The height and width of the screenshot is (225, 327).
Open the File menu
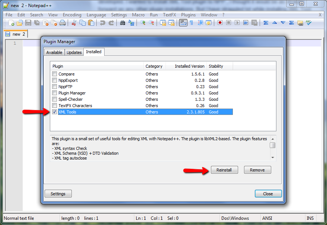[x=9, y=15]
